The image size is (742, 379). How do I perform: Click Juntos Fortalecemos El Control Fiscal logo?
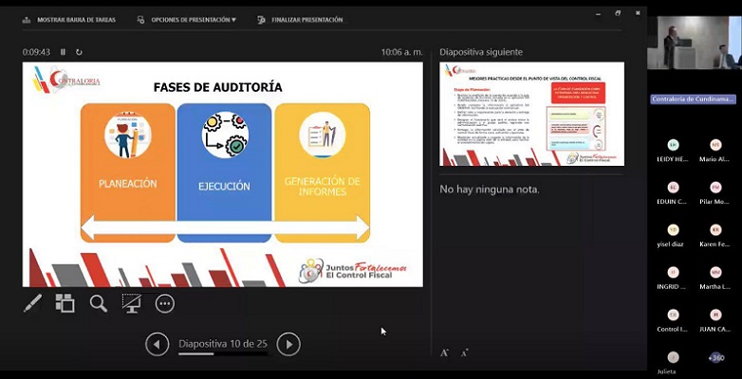pos(352,271)
